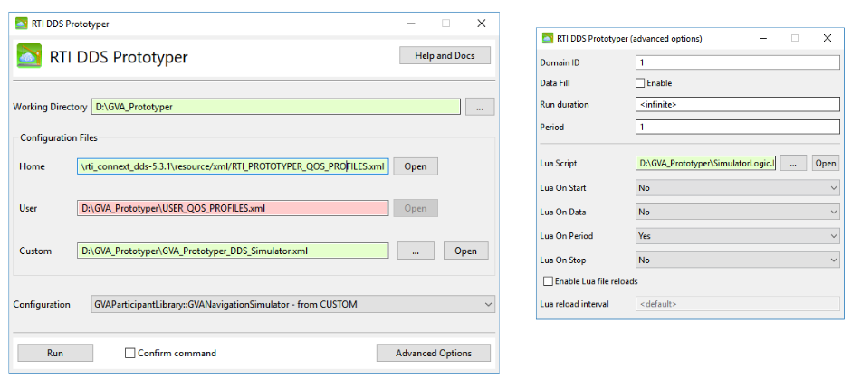The image size is (861, 388).
Task: Click the main window title bar app icon
Action: (x=22, y=24)
